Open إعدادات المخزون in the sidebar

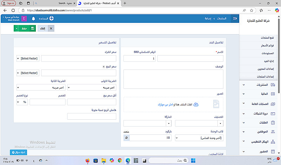click(266, 69)
